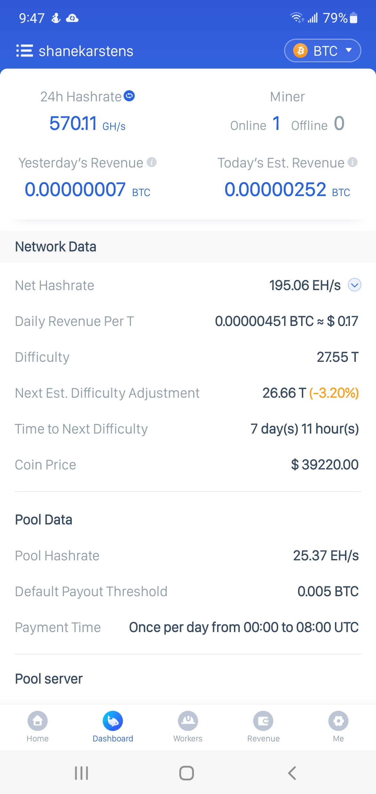This screenshot has height=794, width=376.
Task: Open the Me settings icon
Action: [x=338, y=721]
